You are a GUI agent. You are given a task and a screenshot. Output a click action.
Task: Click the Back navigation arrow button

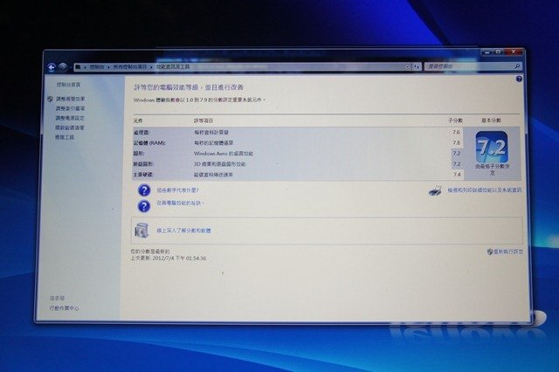52,67
